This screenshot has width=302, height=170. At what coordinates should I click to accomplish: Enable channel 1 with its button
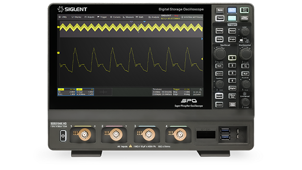tap(232, 58)
